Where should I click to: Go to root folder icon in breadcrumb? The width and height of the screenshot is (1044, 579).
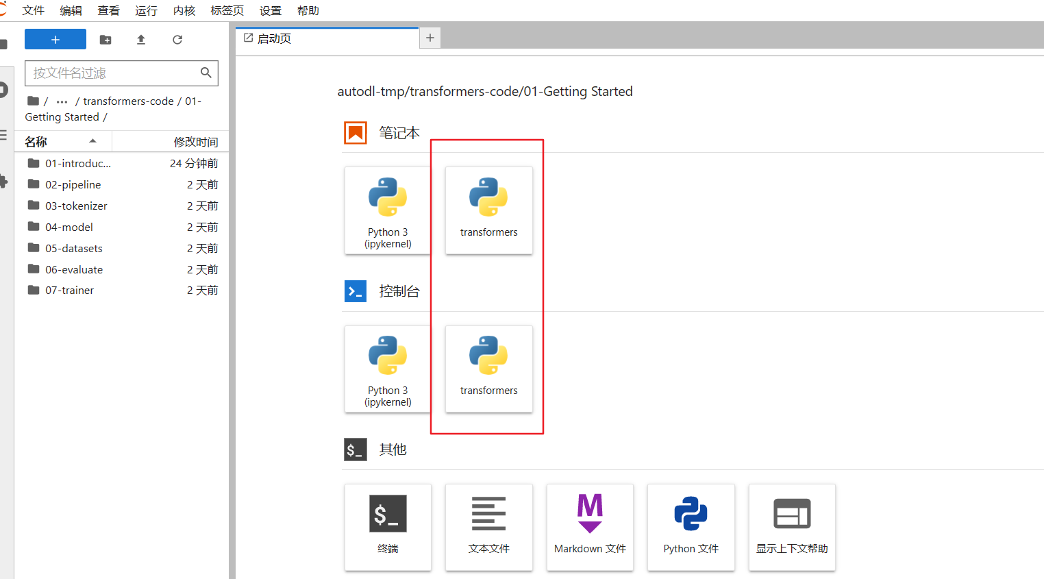point(33,101)
